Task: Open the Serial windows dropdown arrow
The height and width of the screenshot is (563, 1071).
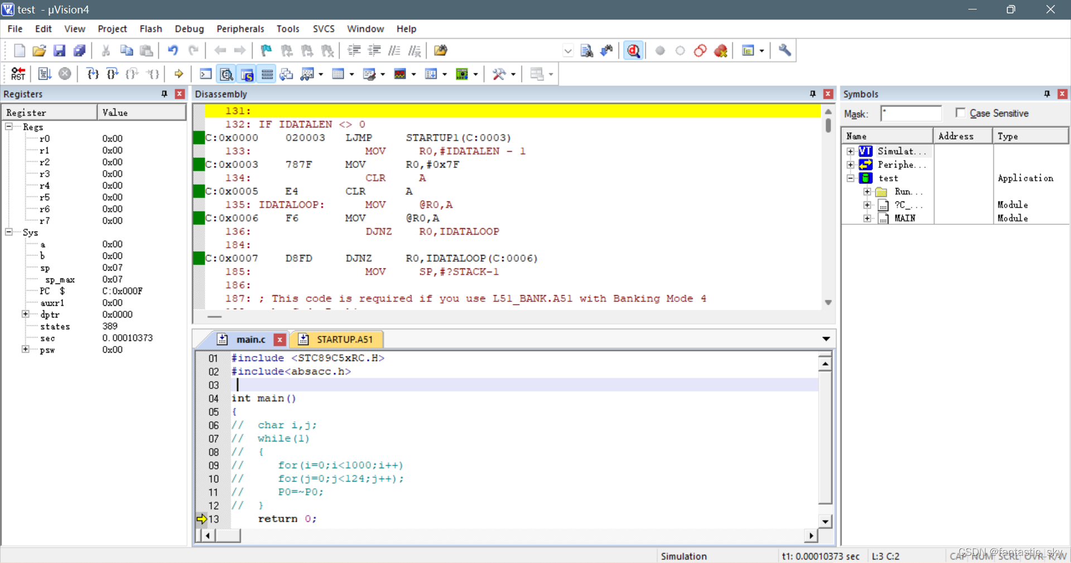Action: 383,74
